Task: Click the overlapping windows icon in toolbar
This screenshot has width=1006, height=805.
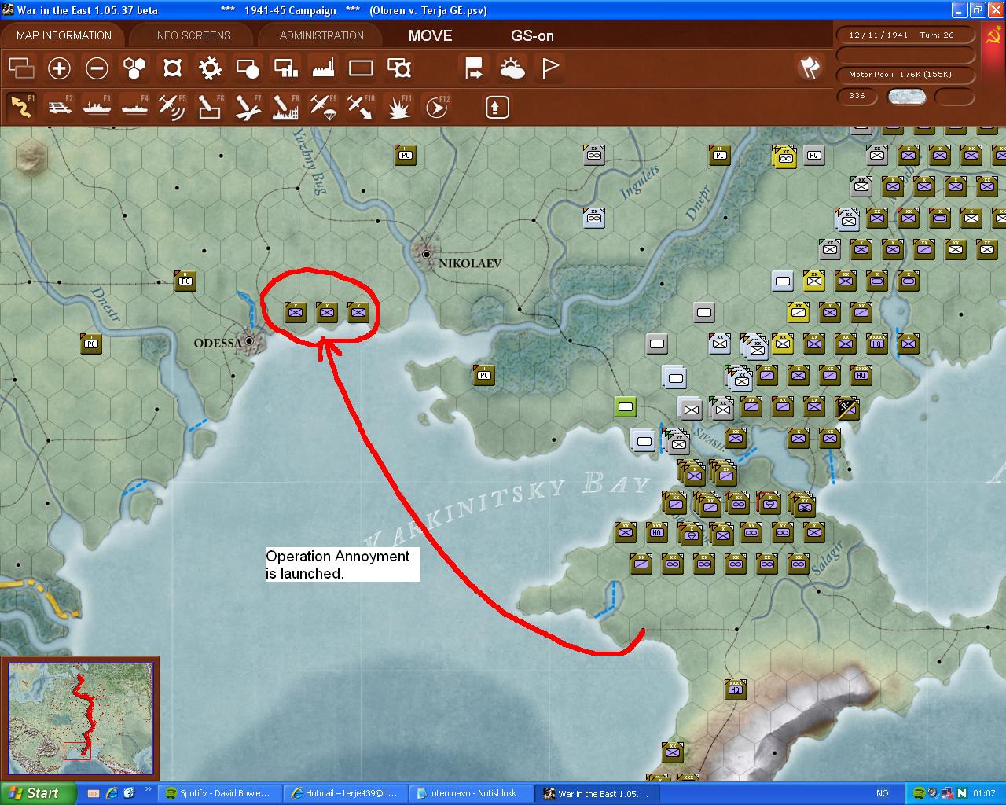Action: click(x=21, y=68)
